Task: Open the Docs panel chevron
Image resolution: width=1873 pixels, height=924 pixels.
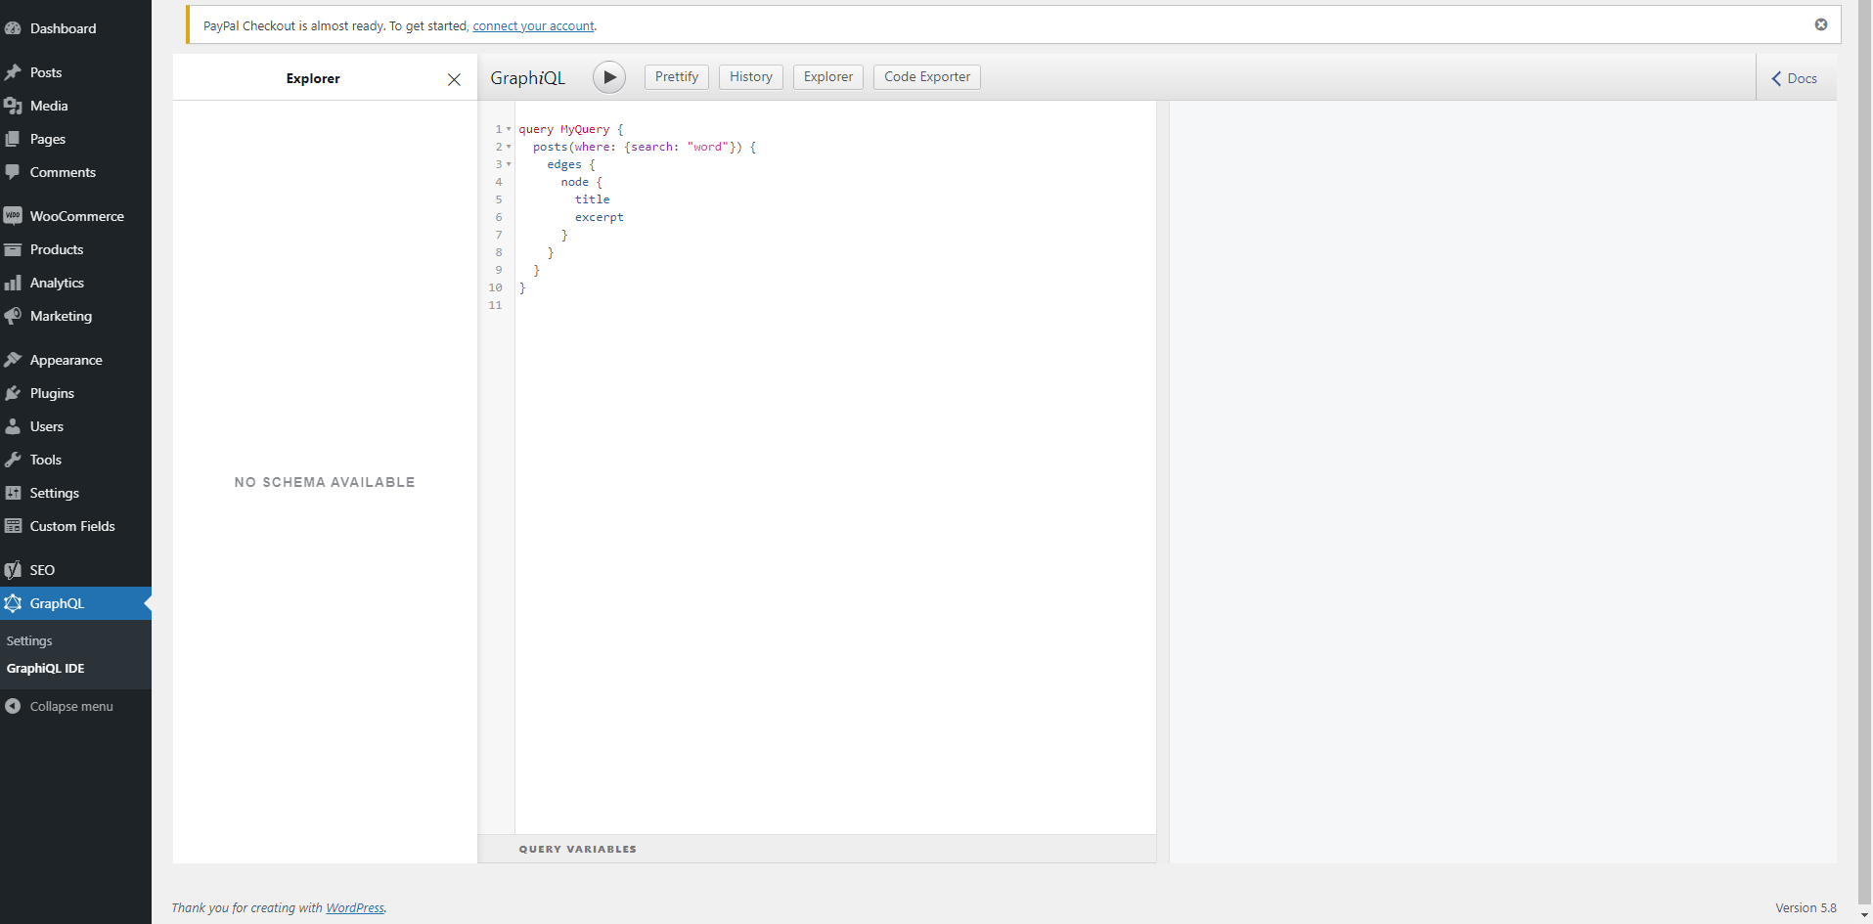Action: click(x=1777, y=78)
